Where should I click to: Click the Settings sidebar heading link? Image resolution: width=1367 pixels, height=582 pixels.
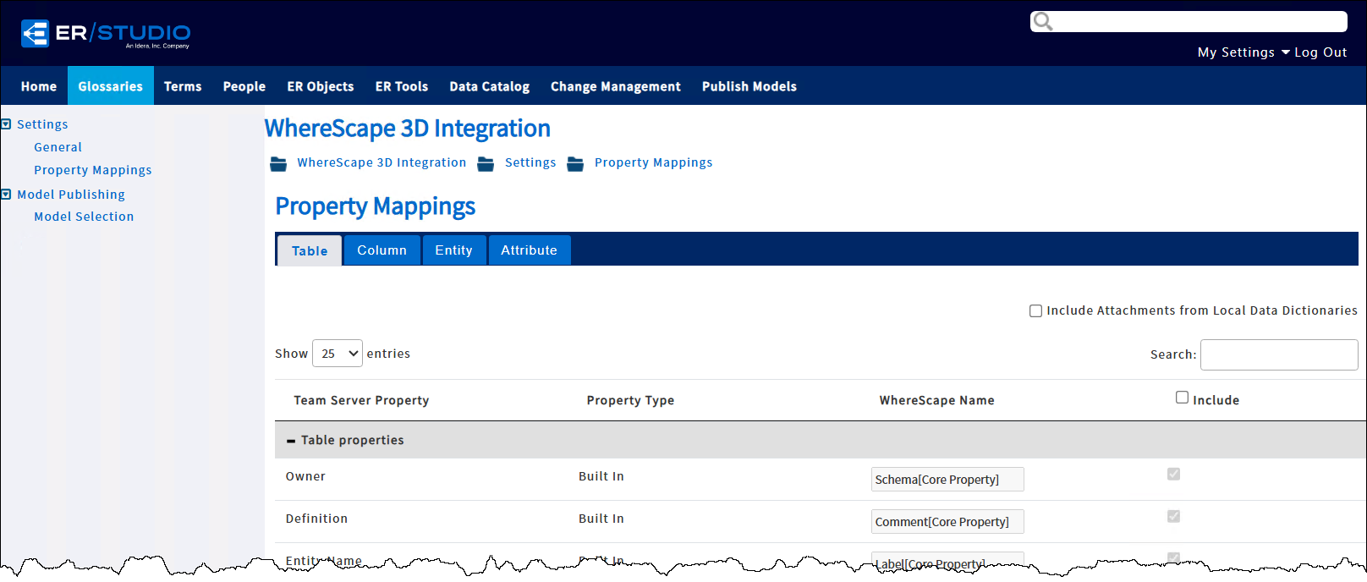[42, 124]
